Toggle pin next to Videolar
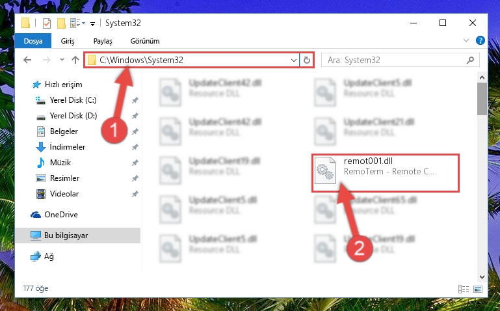Image resolution: width=500 pixels, height=311 pixels. click(135, 194)
